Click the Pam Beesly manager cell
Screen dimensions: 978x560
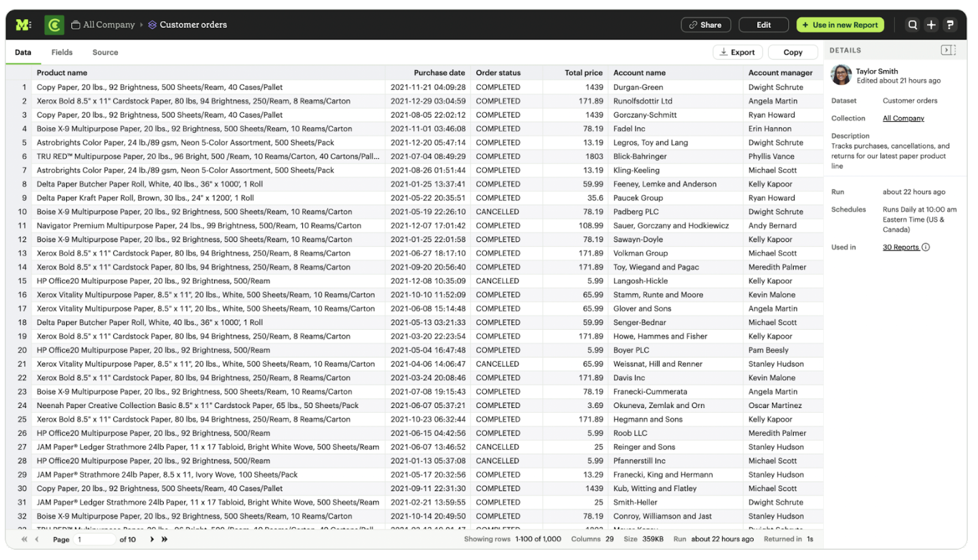click(x=783, y=350)
